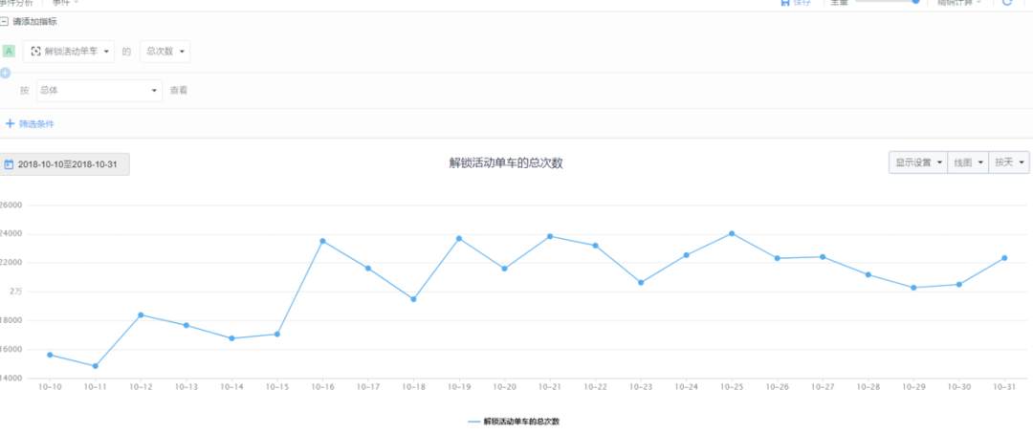Click the 10-25 x-axis label
This screenshot has height=433, width=1033.
(732, 387)
